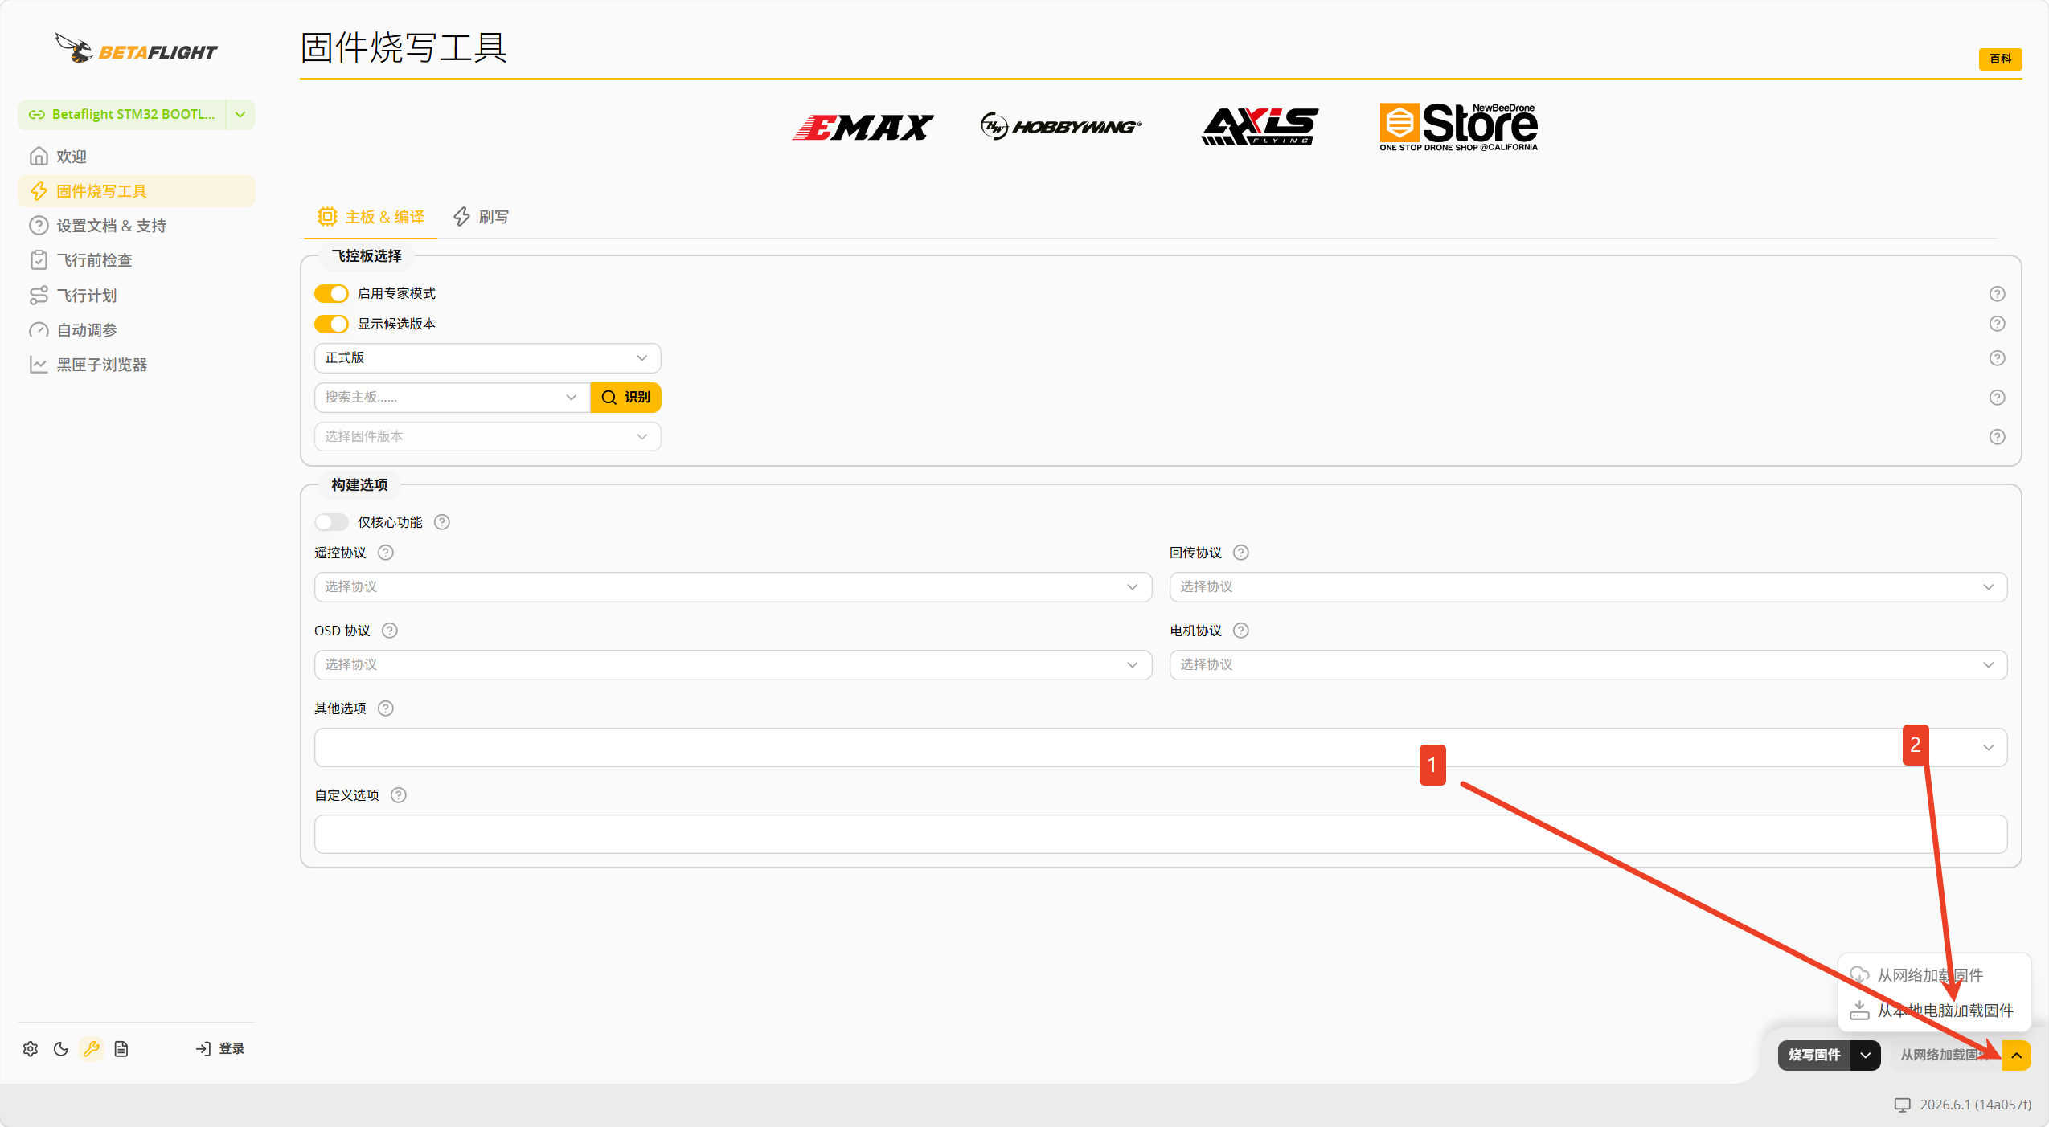Click help icon beside 选择固件版本 row
Image resolution: width=2049 pixels, height=1127 pixels.
click(x=1997, y=437)
